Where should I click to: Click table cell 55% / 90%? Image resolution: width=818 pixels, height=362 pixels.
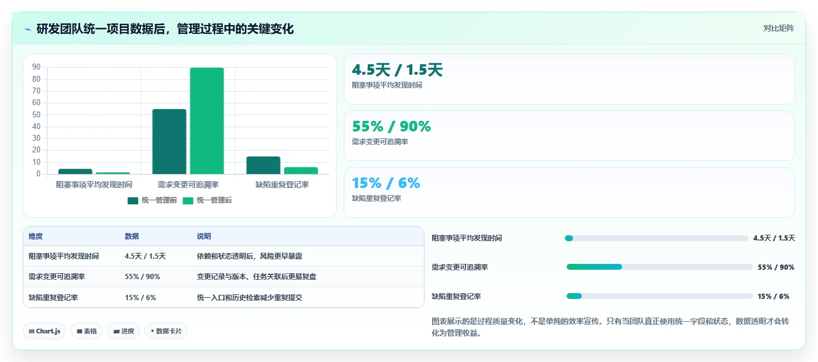(143, 277)
